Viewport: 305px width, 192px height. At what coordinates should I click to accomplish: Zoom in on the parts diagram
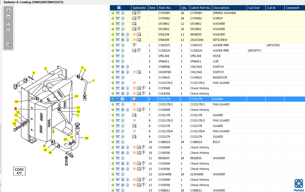pos(8,11)
